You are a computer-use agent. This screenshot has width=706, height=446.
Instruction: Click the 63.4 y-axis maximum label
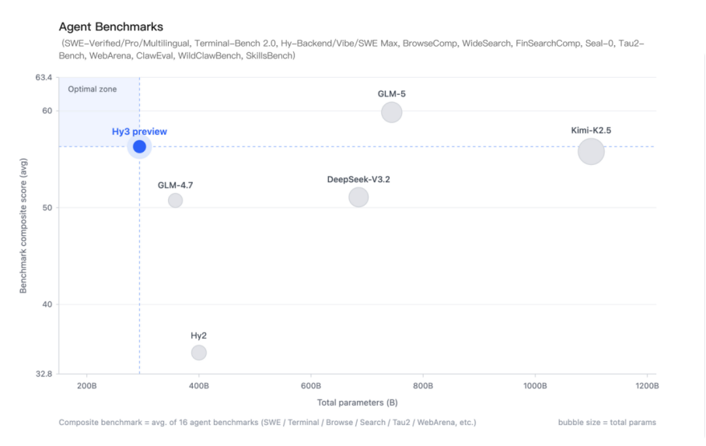pyautogui.click(x=44, y=78)
